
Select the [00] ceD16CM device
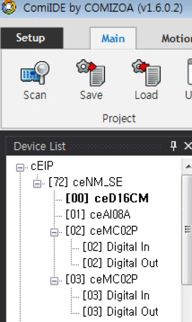pyautogui.click(x=107, y=198)
